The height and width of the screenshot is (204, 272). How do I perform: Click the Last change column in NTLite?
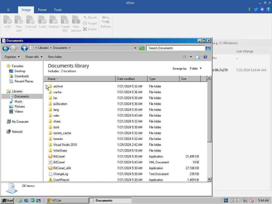245,51
